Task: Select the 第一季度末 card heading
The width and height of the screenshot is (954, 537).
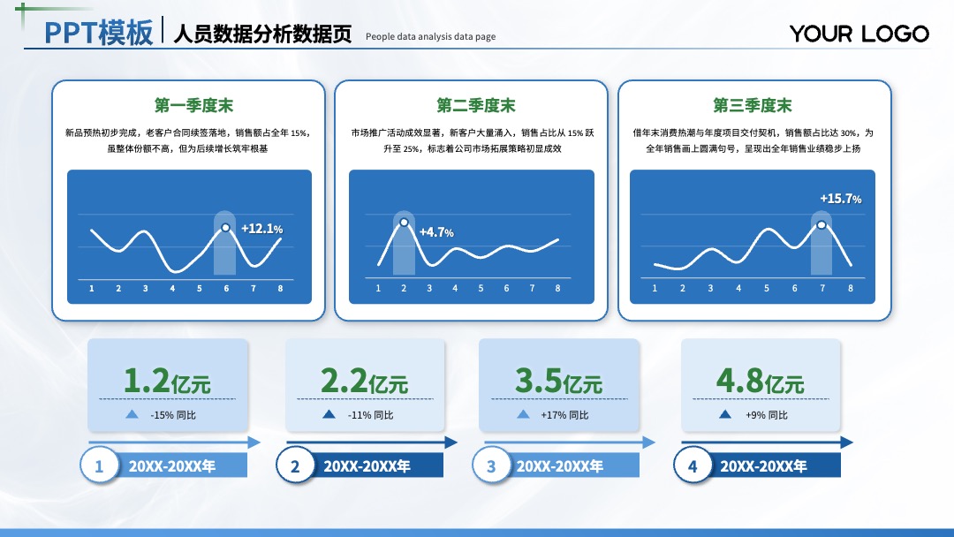Action: tap(193, 105)
